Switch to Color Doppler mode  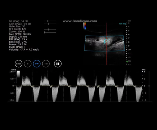[x=19, y=64]
